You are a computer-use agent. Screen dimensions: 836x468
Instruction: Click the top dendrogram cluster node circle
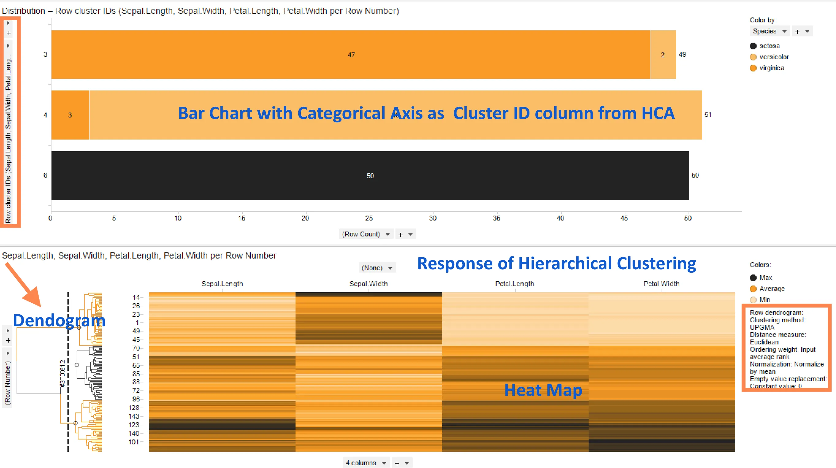click(79, 328)
